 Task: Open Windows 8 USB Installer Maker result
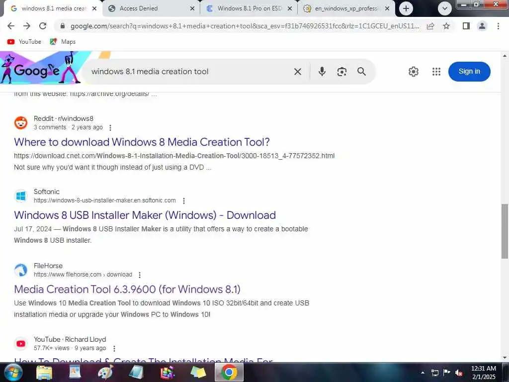(145, 215)
